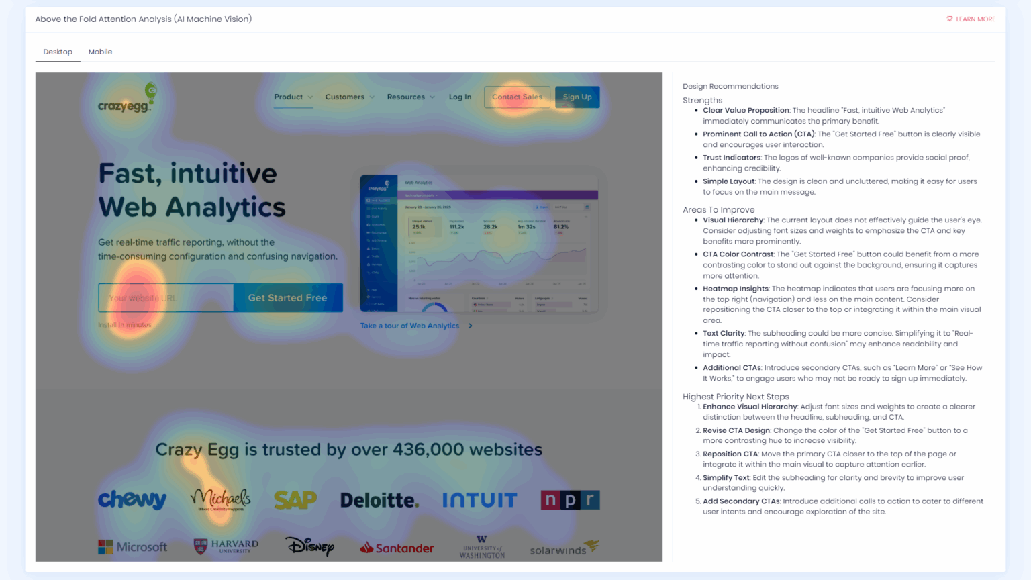Select the Intuit logo
Screen dimensions: 1031x580
click(481, 499)
